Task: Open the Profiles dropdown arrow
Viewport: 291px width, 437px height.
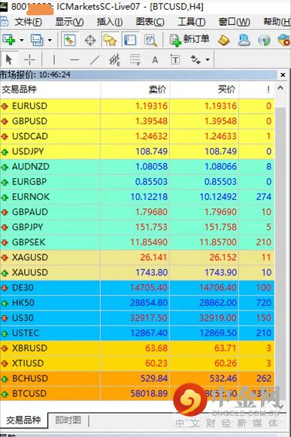Action: coord(50,41)
